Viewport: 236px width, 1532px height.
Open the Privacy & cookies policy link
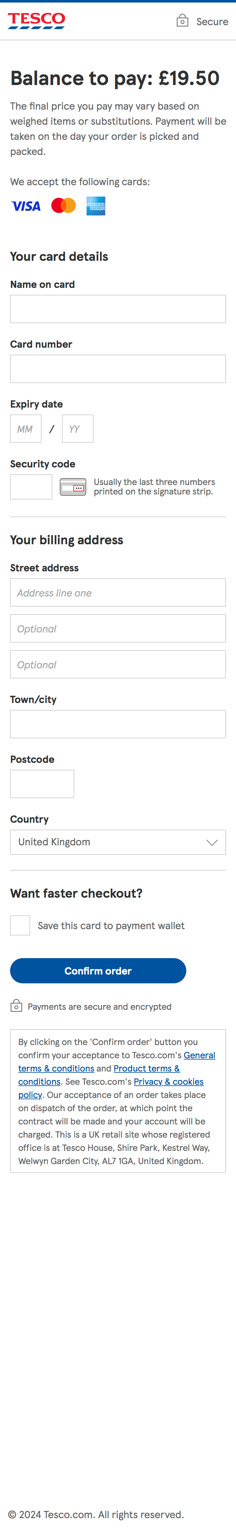(x=168, y=1081)
